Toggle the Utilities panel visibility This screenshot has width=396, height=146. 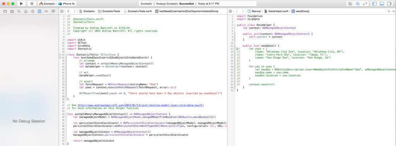(x=389, y=4)
